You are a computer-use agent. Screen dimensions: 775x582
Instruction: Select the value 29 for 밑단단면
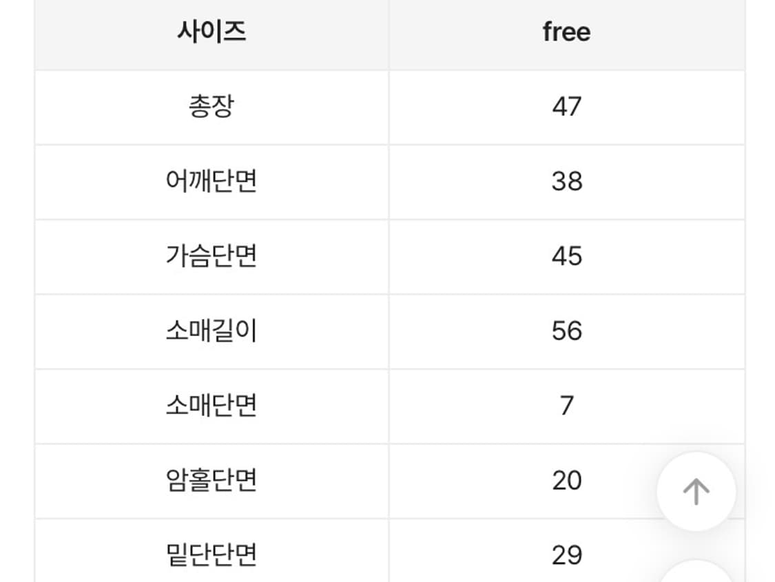pos(565,552)
